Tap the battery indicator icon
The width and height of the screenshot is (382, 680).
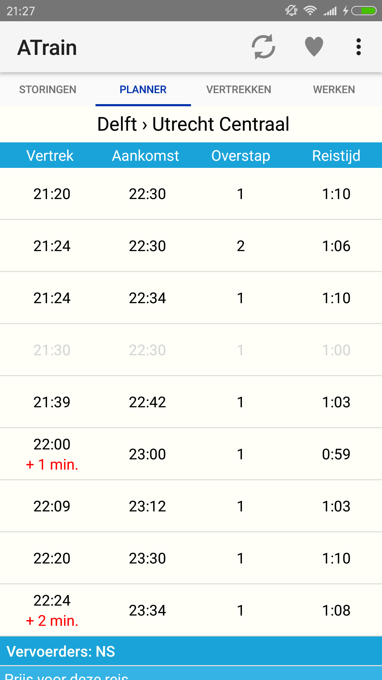click(x=364, y=11)
